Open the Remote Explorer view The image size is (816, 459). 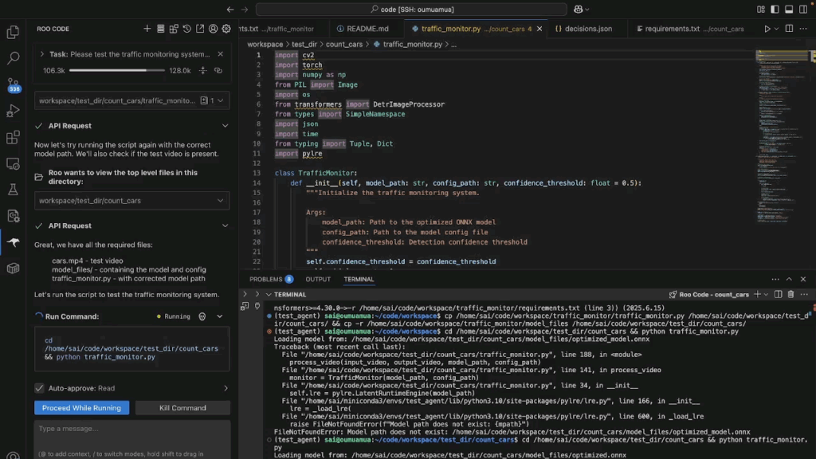tap(13, 164)
